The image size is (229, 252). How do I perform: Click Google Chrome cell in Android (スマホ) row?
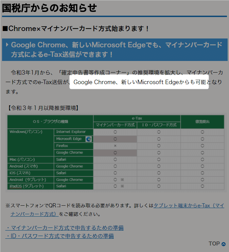(x=74, y=166)
